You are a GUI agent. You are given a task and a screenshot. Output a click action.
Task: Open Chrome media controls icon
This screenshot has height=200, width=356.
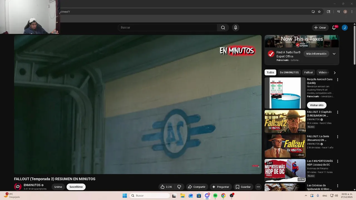[x=338, y=12]
